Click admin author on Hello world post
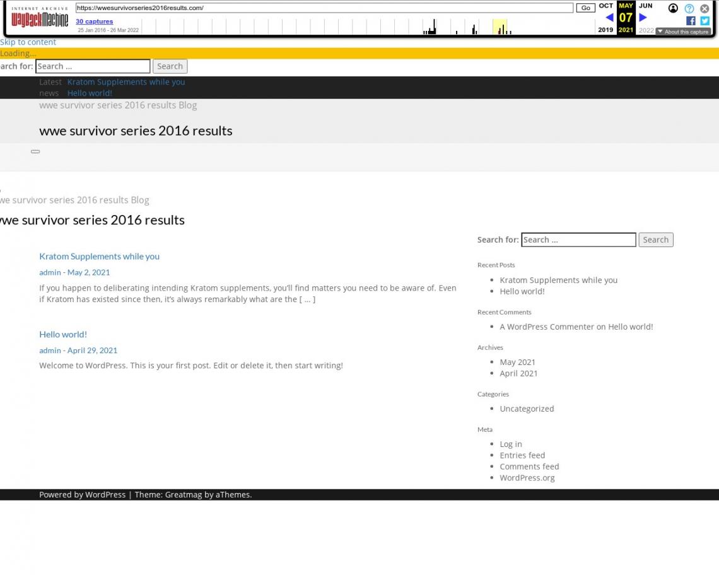The height and width of the screenshot is (575, 719). (x=50, y=351)
